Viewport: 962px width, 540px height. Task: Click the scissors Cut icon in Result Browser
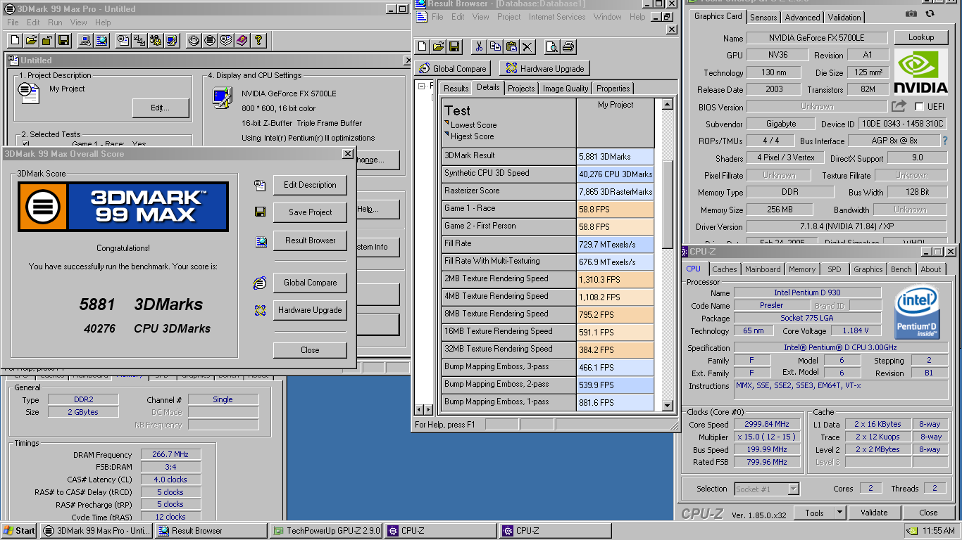[x=479, y=47]
